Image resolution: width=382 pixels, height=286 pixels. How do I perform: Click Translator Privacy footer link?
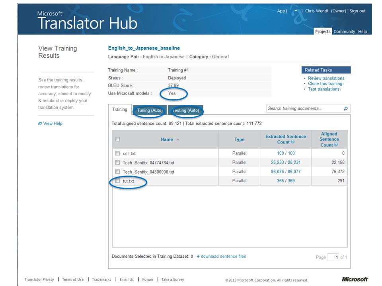click(x=39, y=279)
